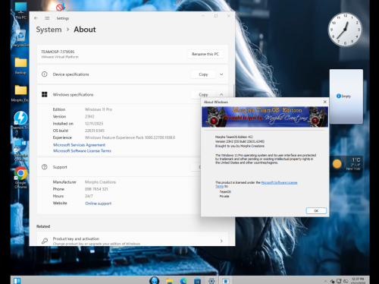Screen dimensions: 379x284
Task: Show hidden system tray icons
Action: pyautogui.click(x=325, y=281)
